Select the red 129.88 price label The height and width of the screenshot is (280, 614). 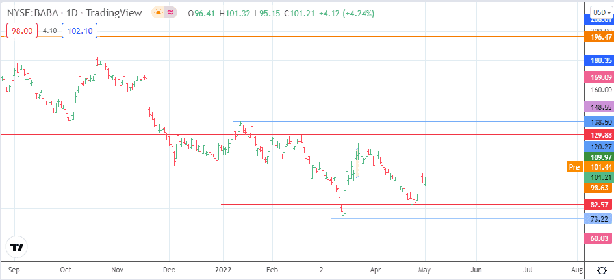pos(598,135)
